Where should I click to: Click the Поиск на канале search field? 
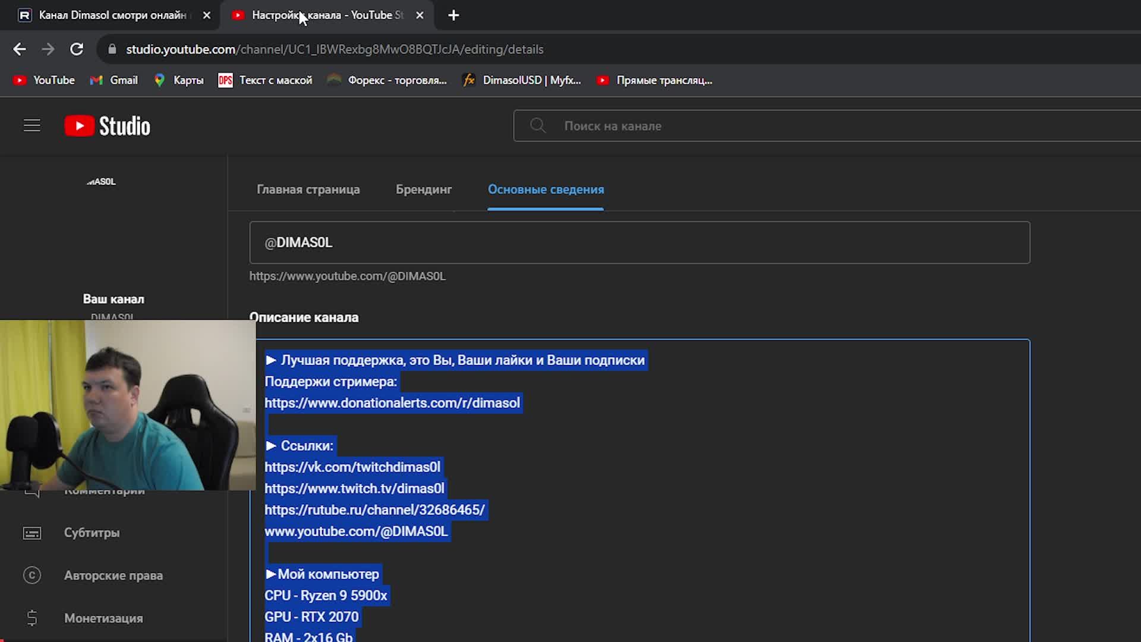pos(832,125)
